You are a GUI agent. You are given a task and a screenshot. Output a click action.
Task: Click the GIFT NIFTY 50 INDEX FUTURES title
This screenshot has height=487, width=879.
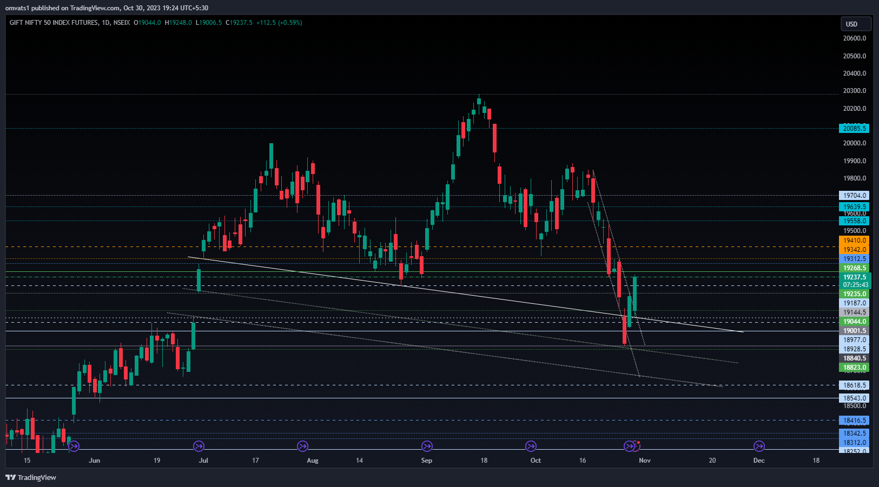pyautogui.click(x=54, y=23)
